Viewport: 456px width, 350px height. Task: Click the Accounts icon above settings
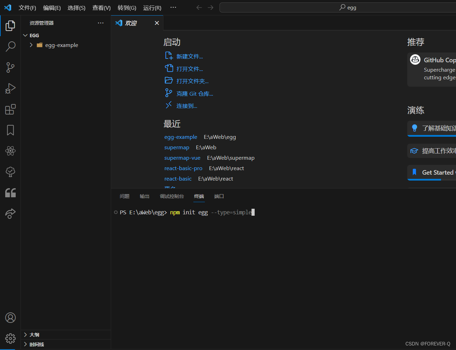tap(10, 317)
